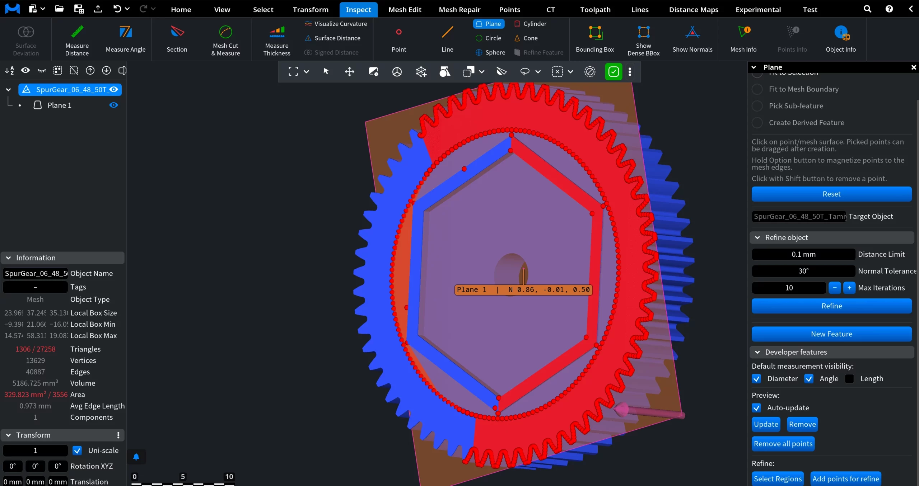Open the Transform menu
The width and height of the screenshot is (919, 486).
(310, 9)
